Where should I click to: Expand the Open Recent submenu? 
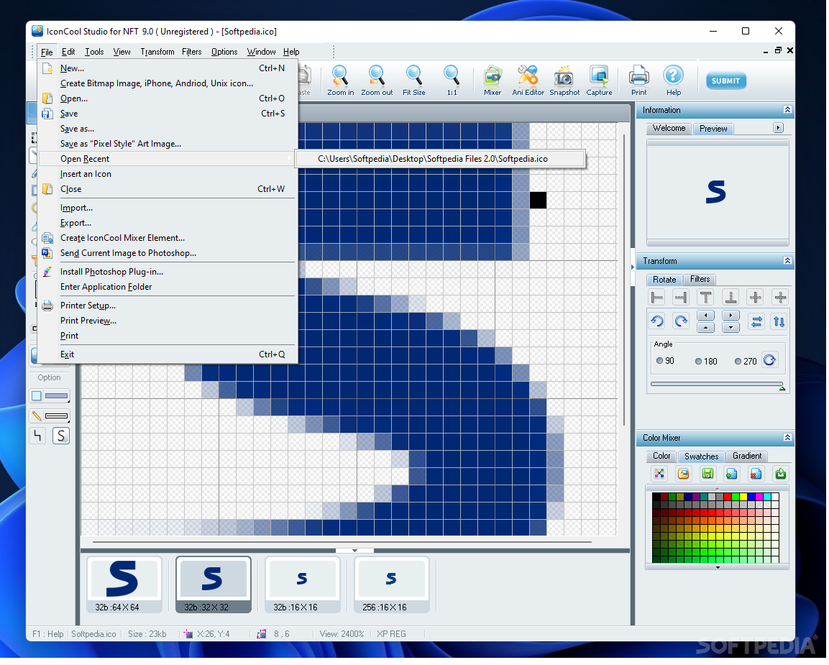click(x=168, y=159)
